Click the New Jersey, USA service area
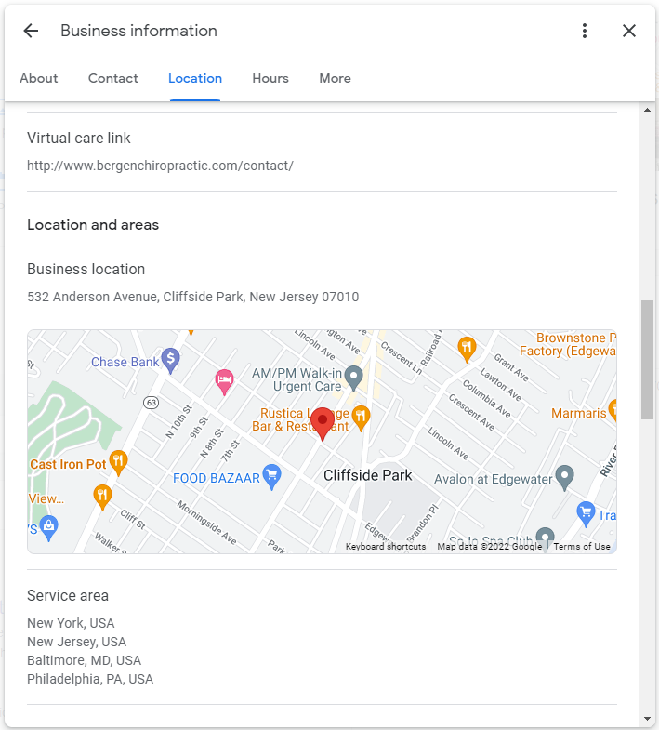This screenshot has width=659, height=730. 77,642
